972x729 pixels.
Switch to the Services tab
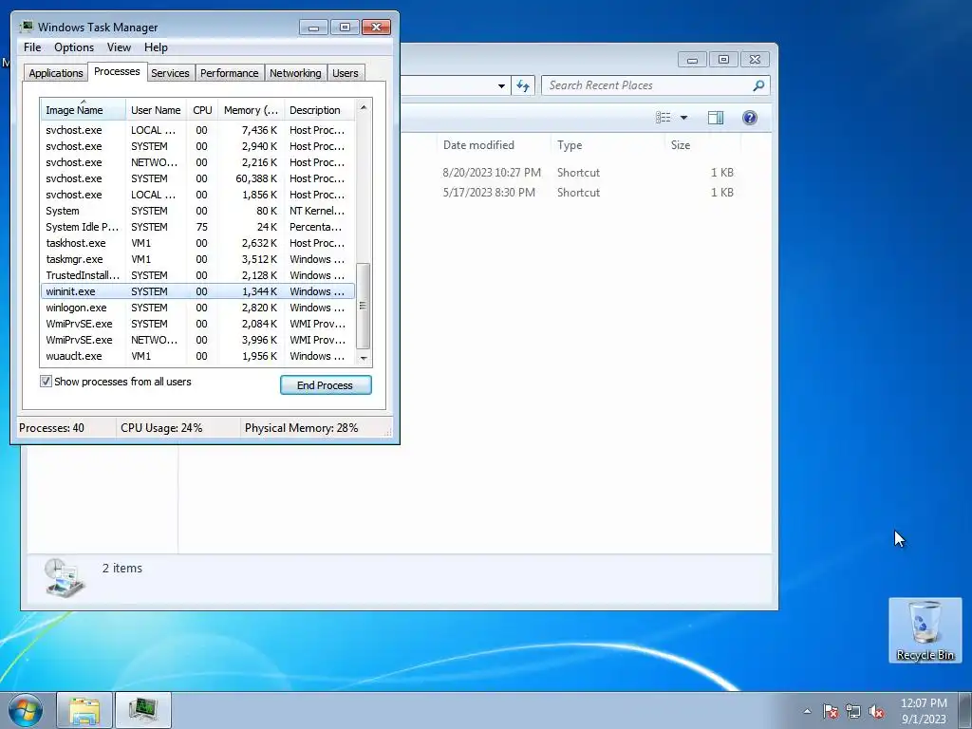click(x=170, y=73)
